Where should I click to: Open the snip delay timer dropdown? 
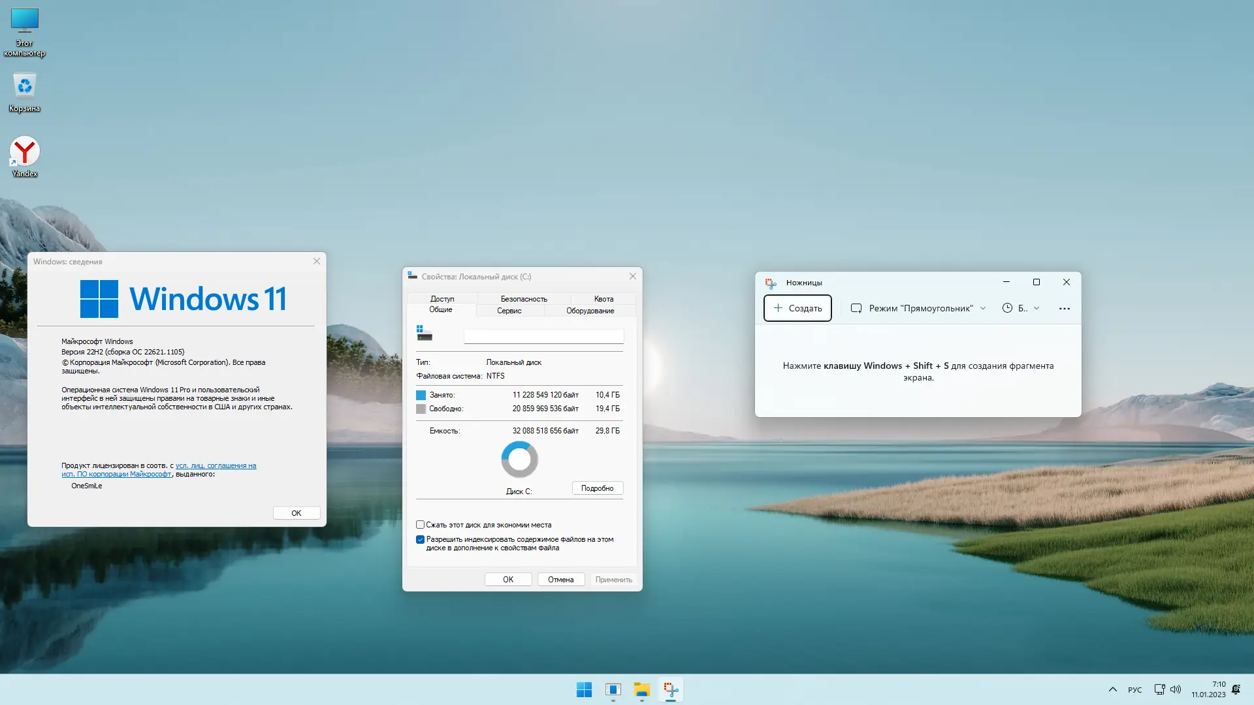click(x=1020, y=308)
